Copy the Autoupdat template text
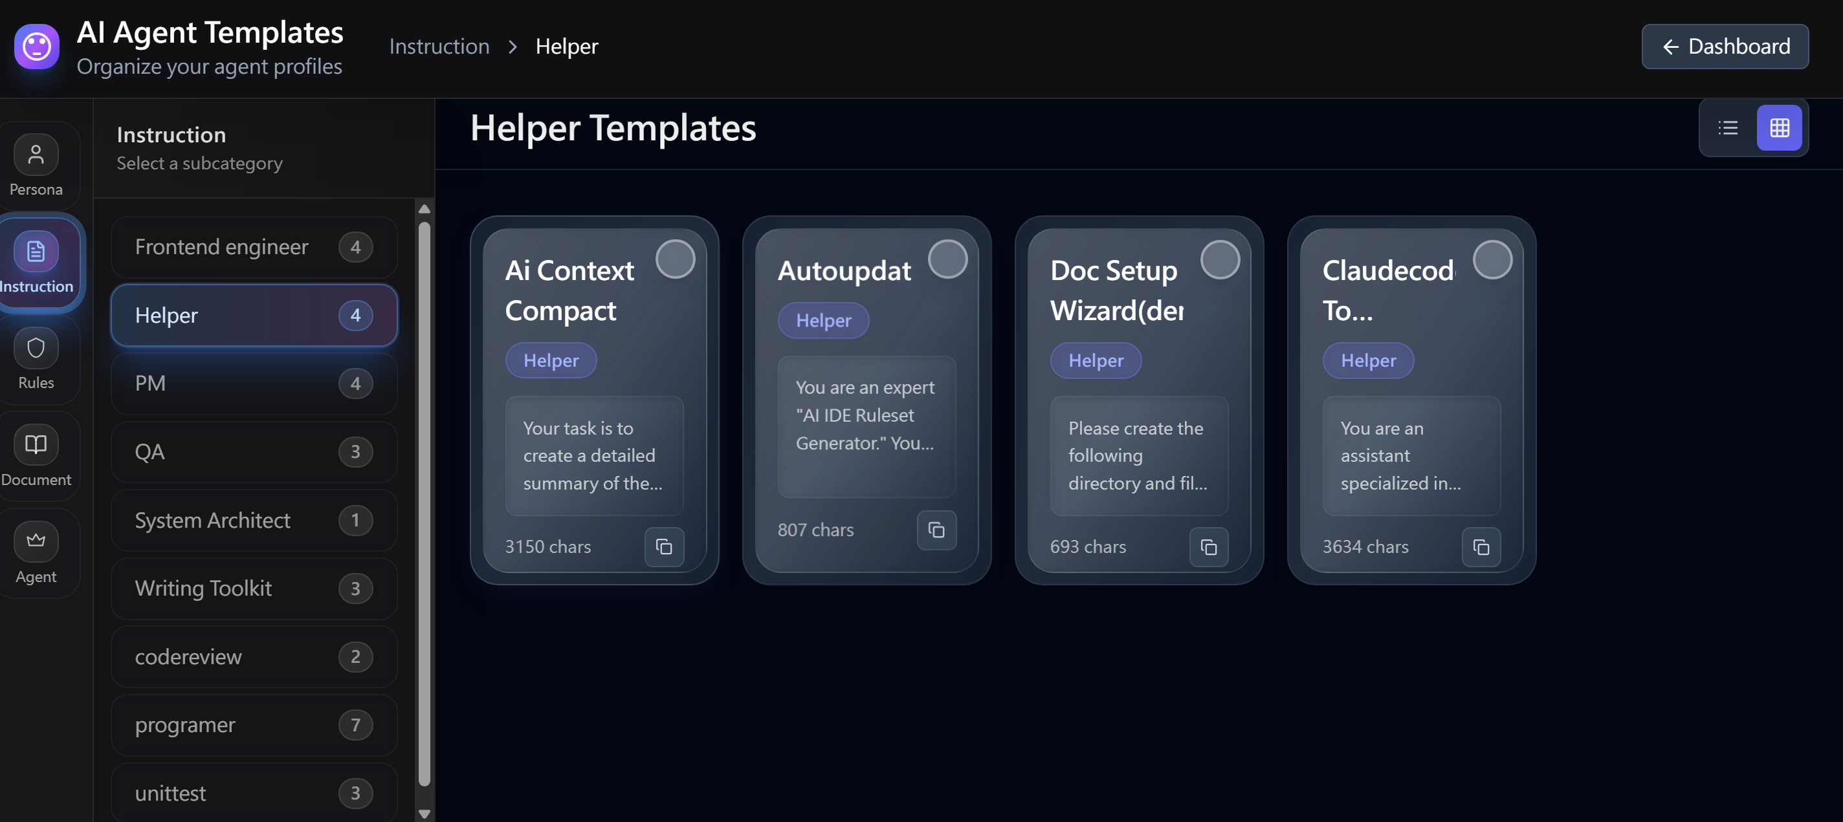This screenshot has width=1843, height=822. [x=936, y=530]
